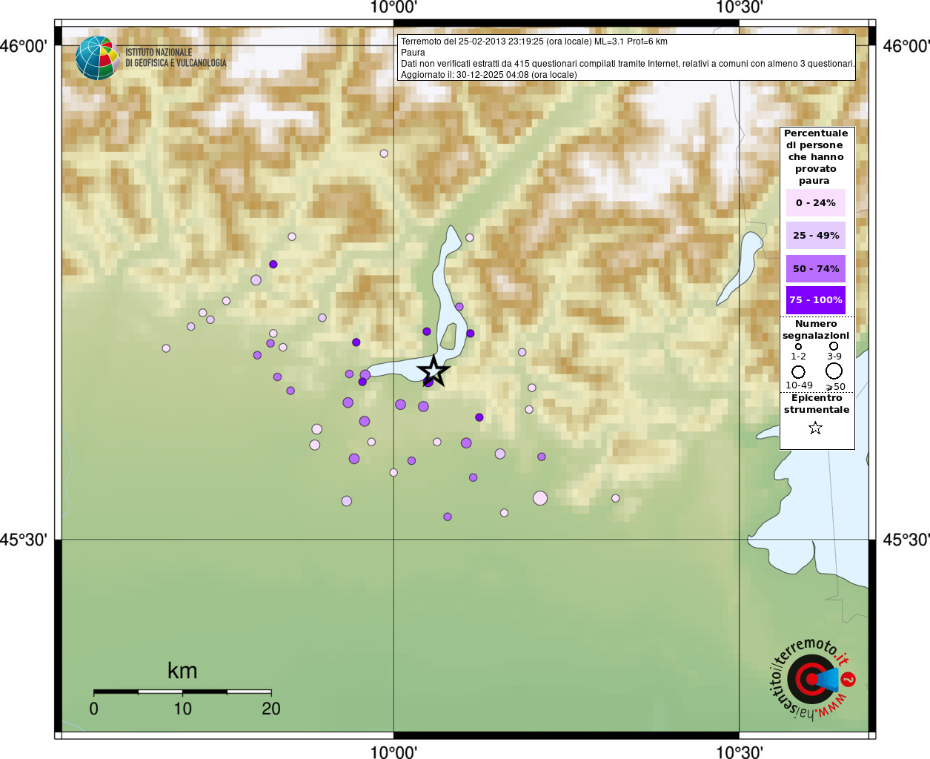
Task: Click the bottom 10°30' longitude label
Action: tap(740, 752)
